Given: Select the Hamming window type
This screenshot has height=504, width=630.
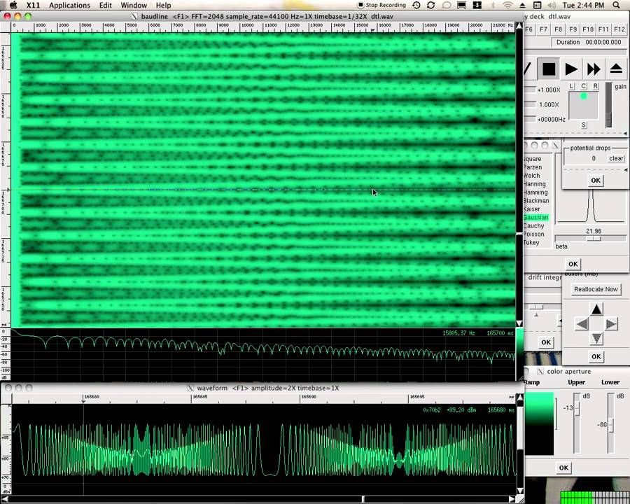Looking at the screenshot, I should click(x=535, y=192).
